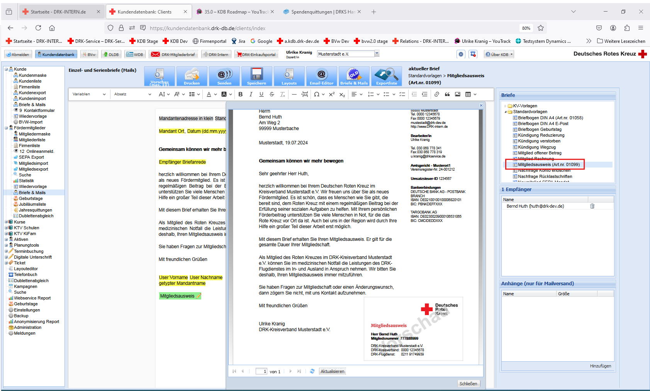Switch to Startseite - DRK-INTERN.de tab
Image resolution: width=650 pixels, height=391 pixels.
click(x=61, y=12)
